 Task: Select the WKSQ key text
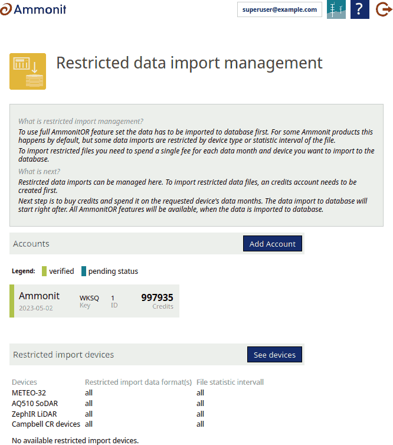click(89, 298)
